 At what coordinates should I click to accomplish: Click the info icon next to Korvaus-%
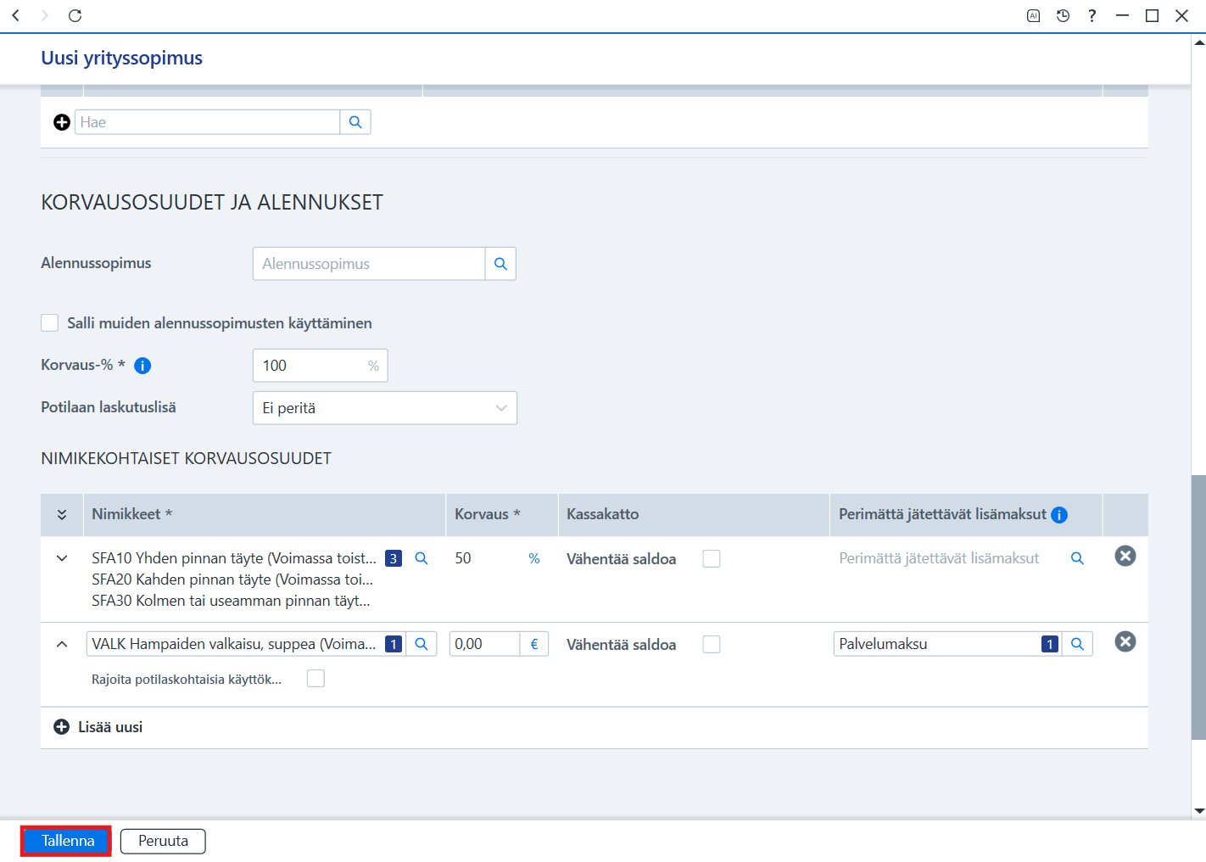pyautogui.click(x=142, y=366)
